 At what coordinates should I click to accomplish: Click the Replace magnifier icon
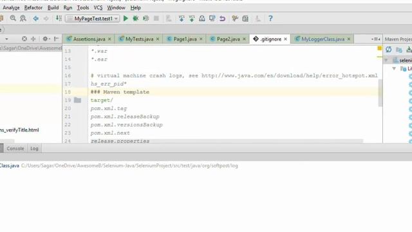pyautogui.click(x=23, y=19)
